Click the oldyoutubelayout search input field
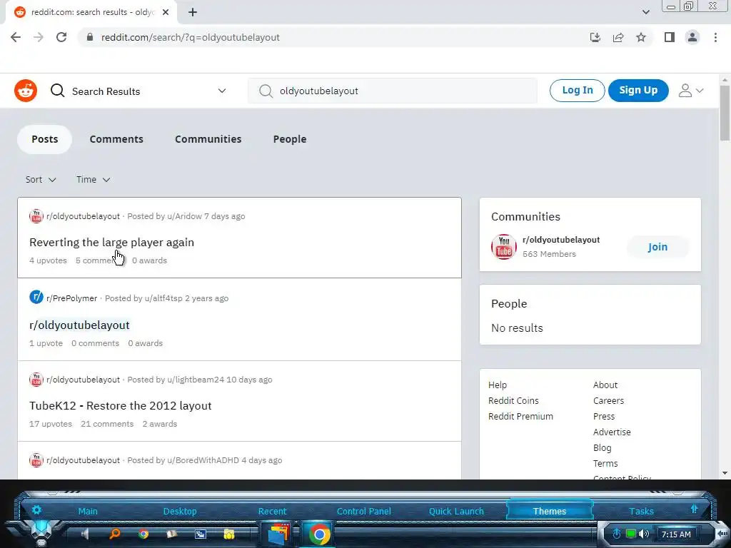Screen dimensions: 731x548 (393, 91)
